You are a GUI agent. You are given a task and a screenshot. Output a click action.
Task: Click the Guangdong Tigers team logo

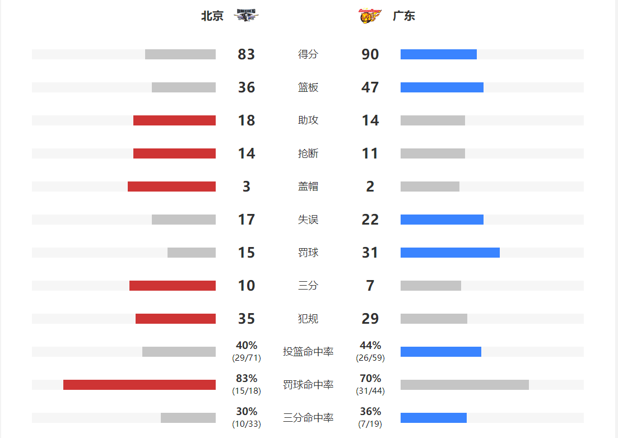tap(370, 16)
